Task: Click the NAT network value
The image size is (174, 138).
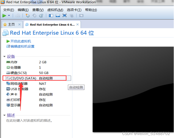Action: click(43, 84)
